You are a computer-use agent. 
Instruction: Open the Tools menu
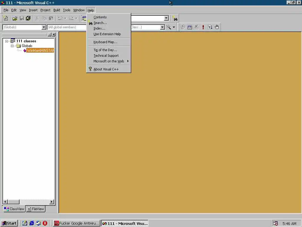(x=67, y=10)
